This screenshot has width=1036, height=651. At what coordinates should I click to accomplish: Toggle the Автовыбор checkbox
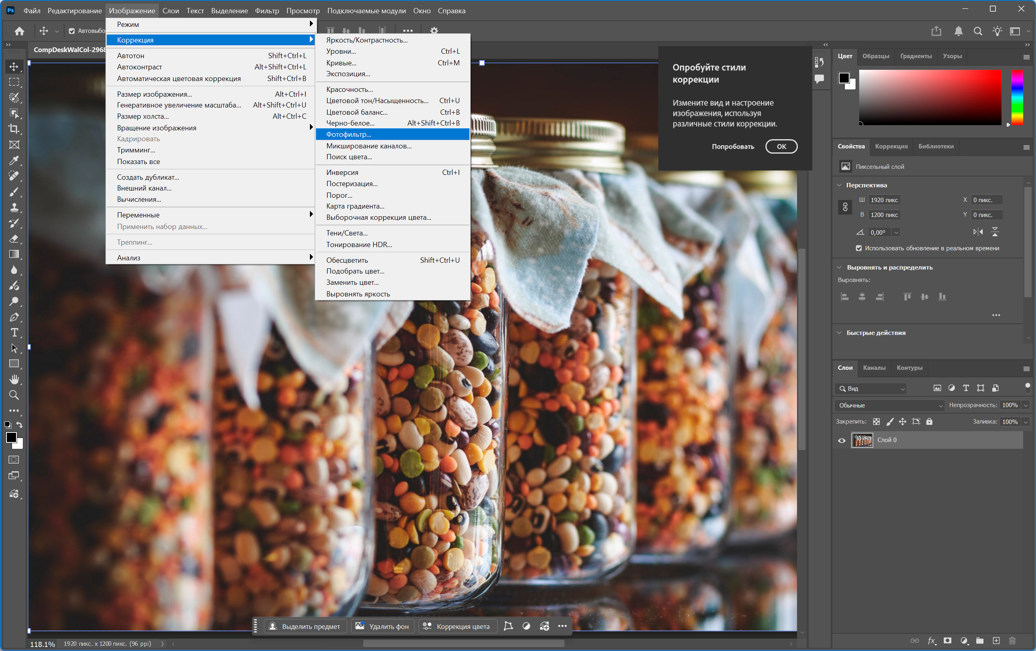pyautogui.click(x=72, y=31)
